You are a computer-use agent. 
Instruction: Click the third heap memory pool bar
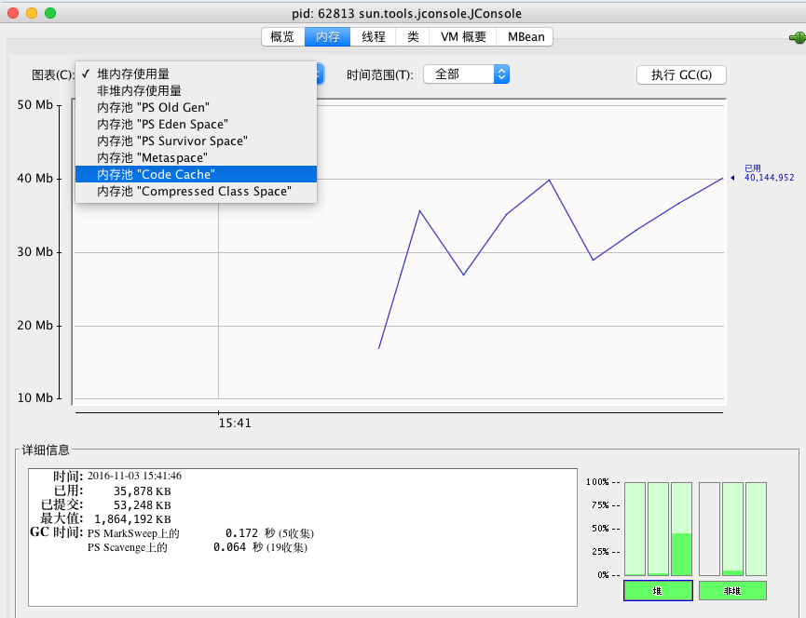click(681, 529)
